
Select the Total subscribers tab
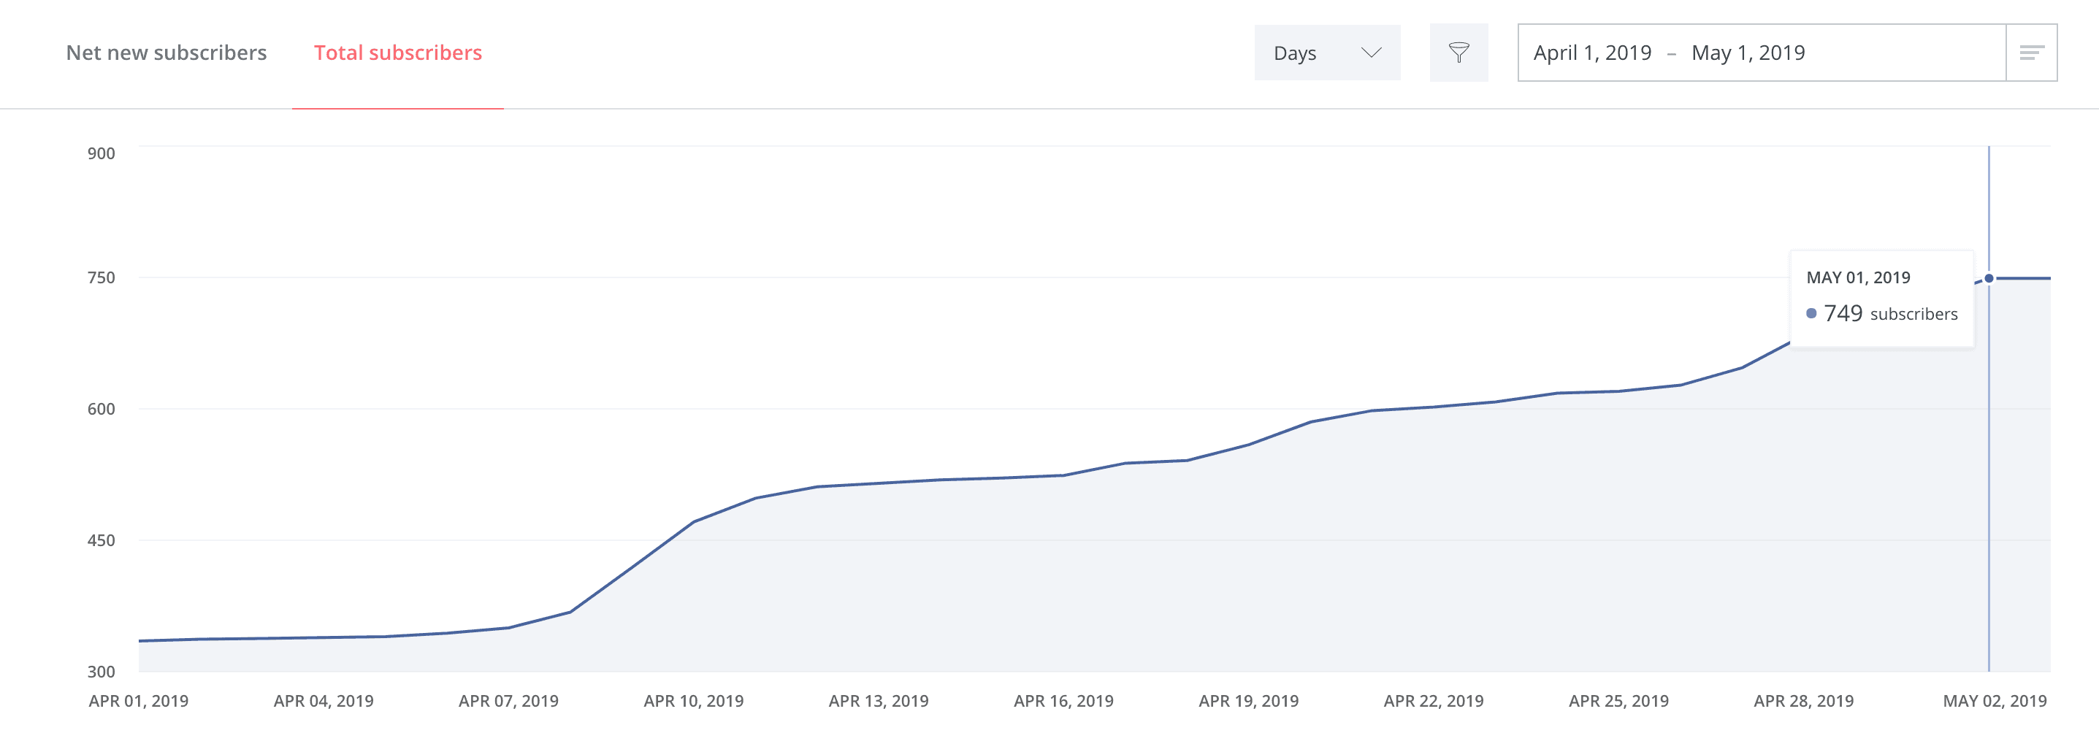click(397, 53)
